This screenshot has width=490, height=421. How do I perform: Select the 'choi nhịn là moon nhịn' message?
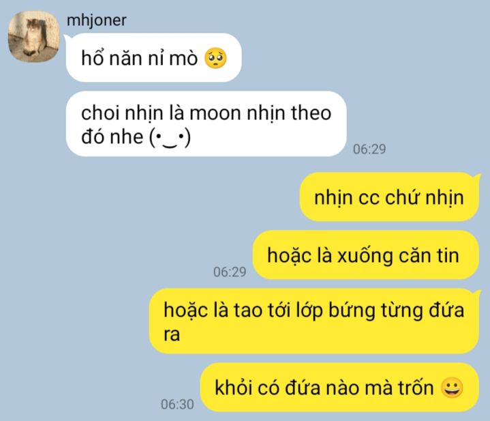pyautogui.click(x=206, y=124)
